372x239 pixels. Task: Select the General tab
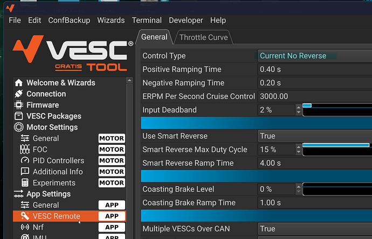click(x=154, y=37)
